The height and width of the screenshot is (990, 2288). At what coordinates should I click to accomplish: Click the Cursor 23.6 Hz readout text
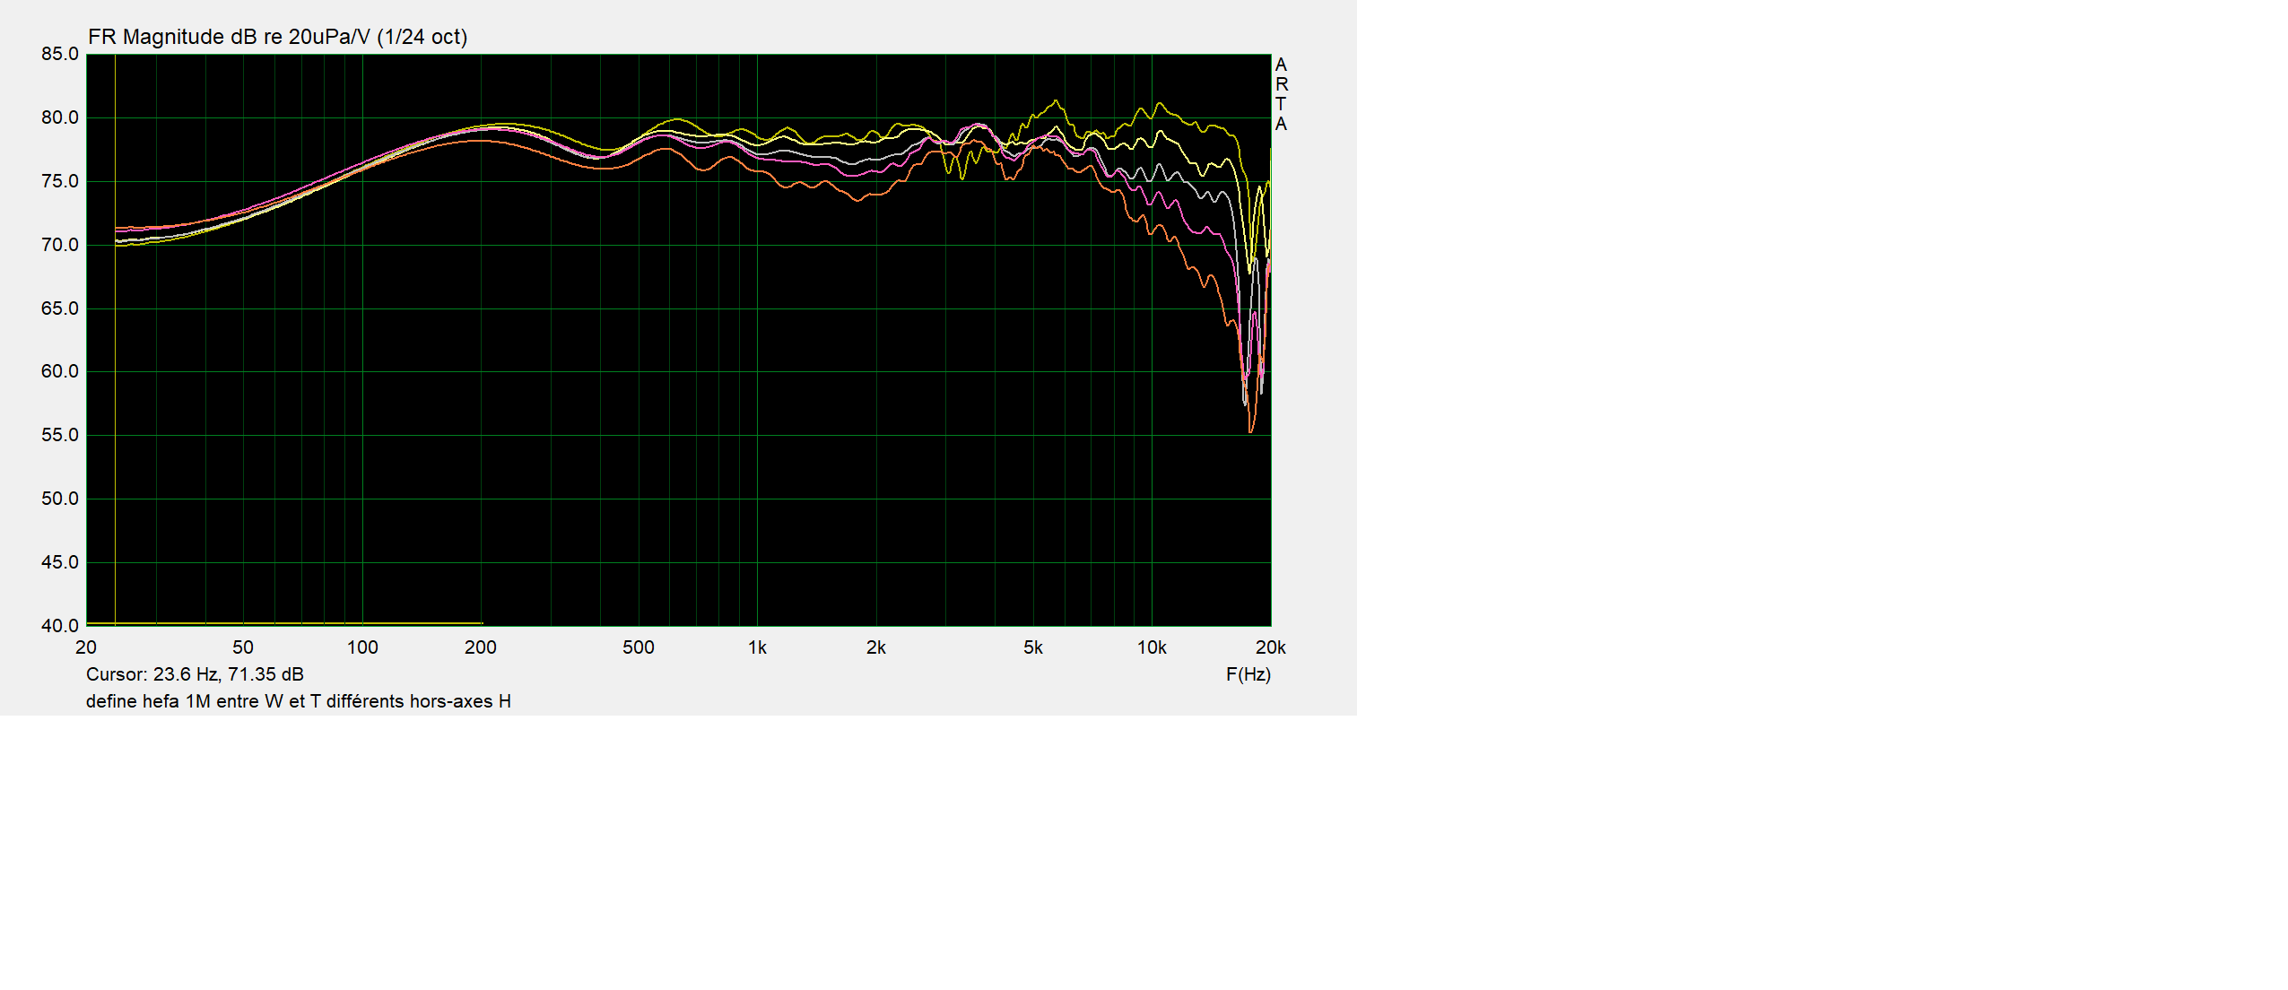point(195,674)
